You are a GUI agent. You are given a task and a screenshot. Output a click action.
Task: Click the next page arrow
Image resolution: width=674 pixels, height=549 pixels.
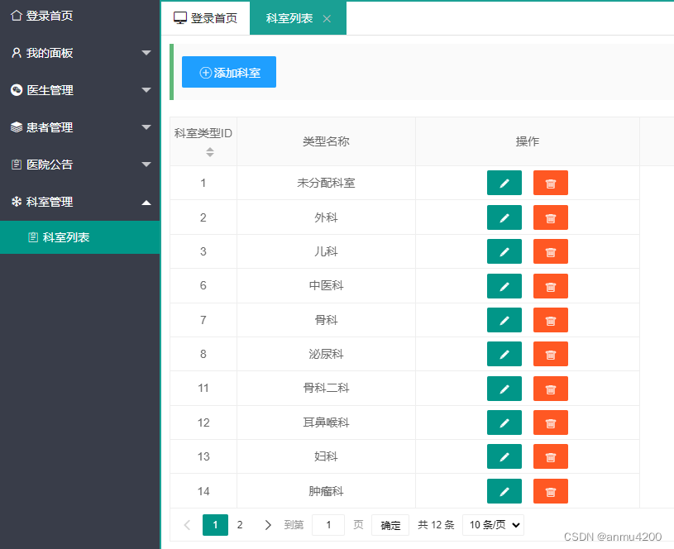(267, 524)
